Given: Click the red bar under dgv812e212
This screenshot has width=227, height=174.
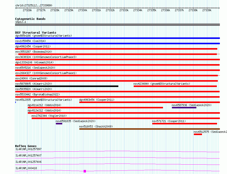Looking at the screenshot, I should (x=124, y=113).
